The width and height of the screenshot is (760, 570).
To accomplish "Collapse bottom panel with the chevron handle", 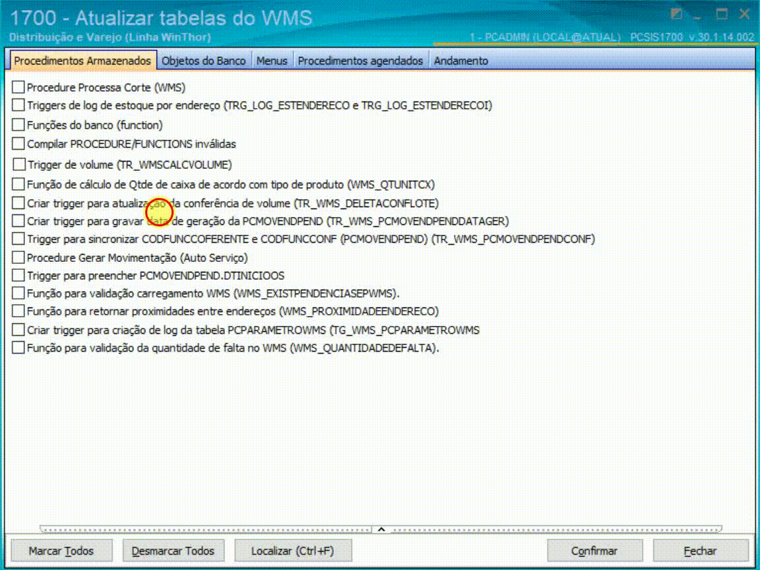I will [381, 529].
